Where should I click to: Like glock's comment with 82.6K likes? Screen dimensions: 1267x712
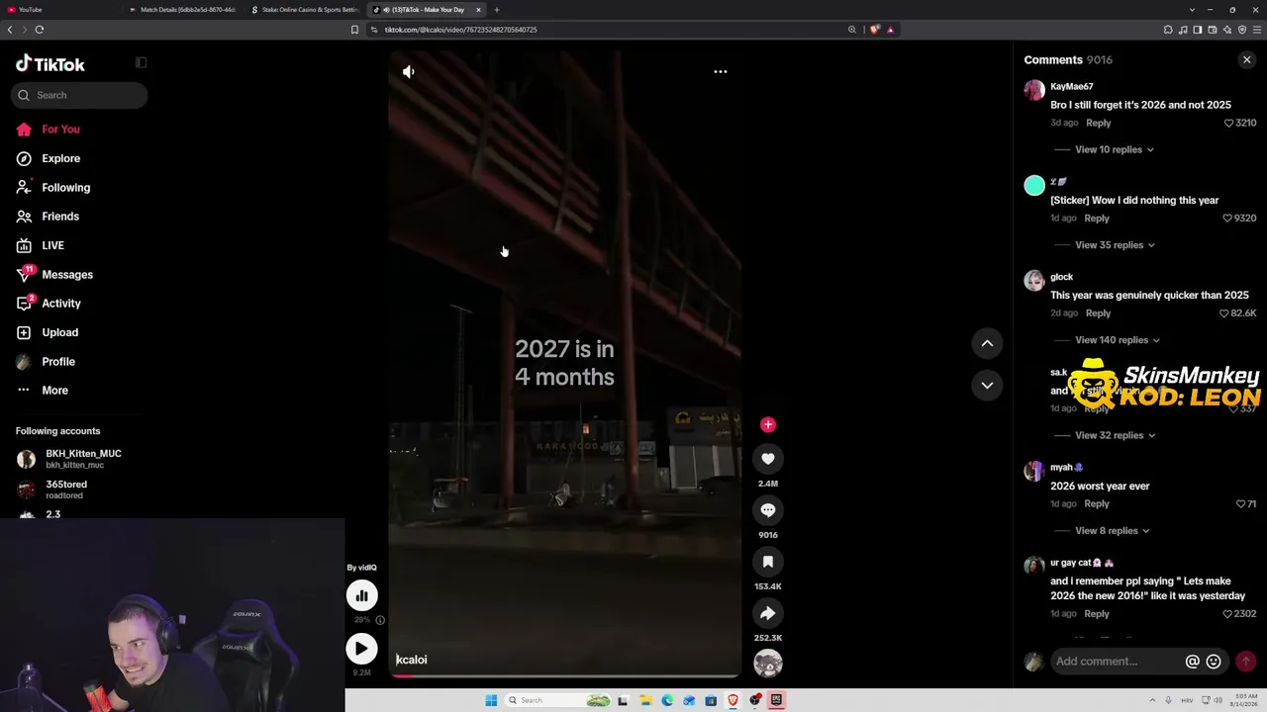1224,313
